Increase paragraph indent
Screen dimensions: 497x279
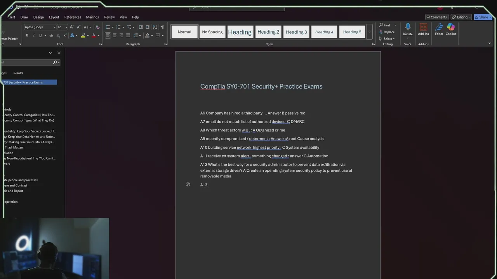pyautogui.click(x=148, y=27)
